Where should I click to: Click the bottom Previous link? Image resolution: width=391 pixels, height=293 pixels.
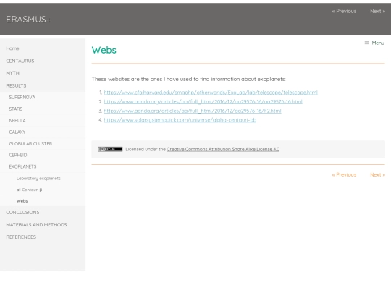(x=344, y=174)
